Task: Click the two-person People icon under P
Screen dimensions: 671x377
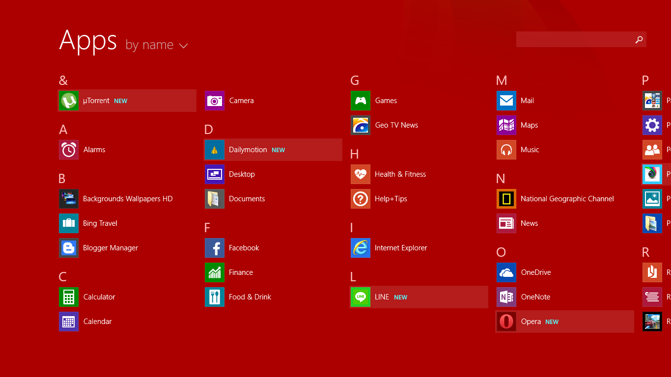Action: click(x=652, y=150)
